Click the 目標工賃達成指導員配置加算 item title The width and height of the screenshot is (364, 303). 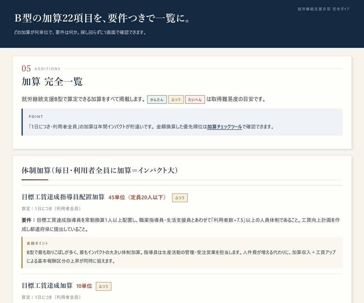[x=63, y=197]
